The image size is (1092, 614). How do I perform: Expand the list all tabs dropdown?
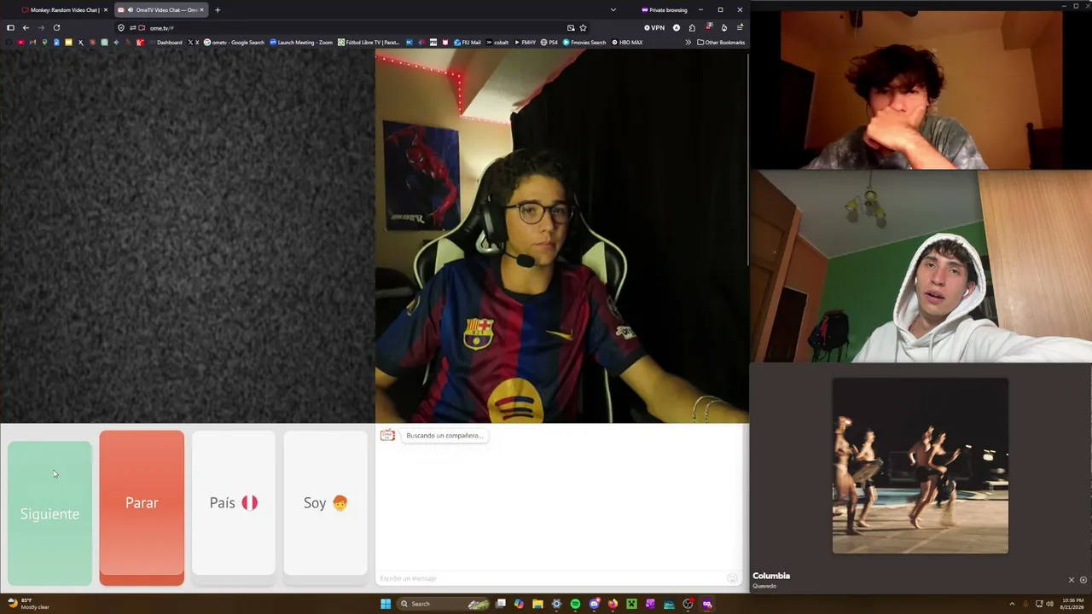(613, 10)
